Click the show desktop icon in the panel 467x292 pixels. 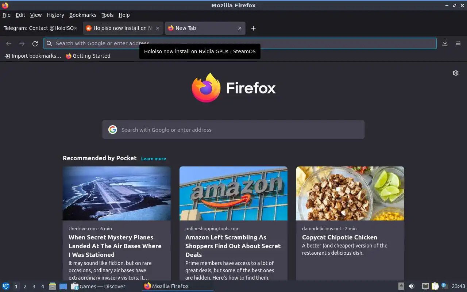63,287
